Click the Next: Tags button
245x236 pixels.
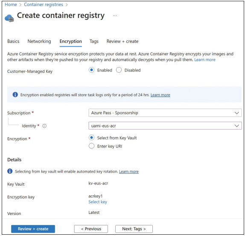pos(134,229)
